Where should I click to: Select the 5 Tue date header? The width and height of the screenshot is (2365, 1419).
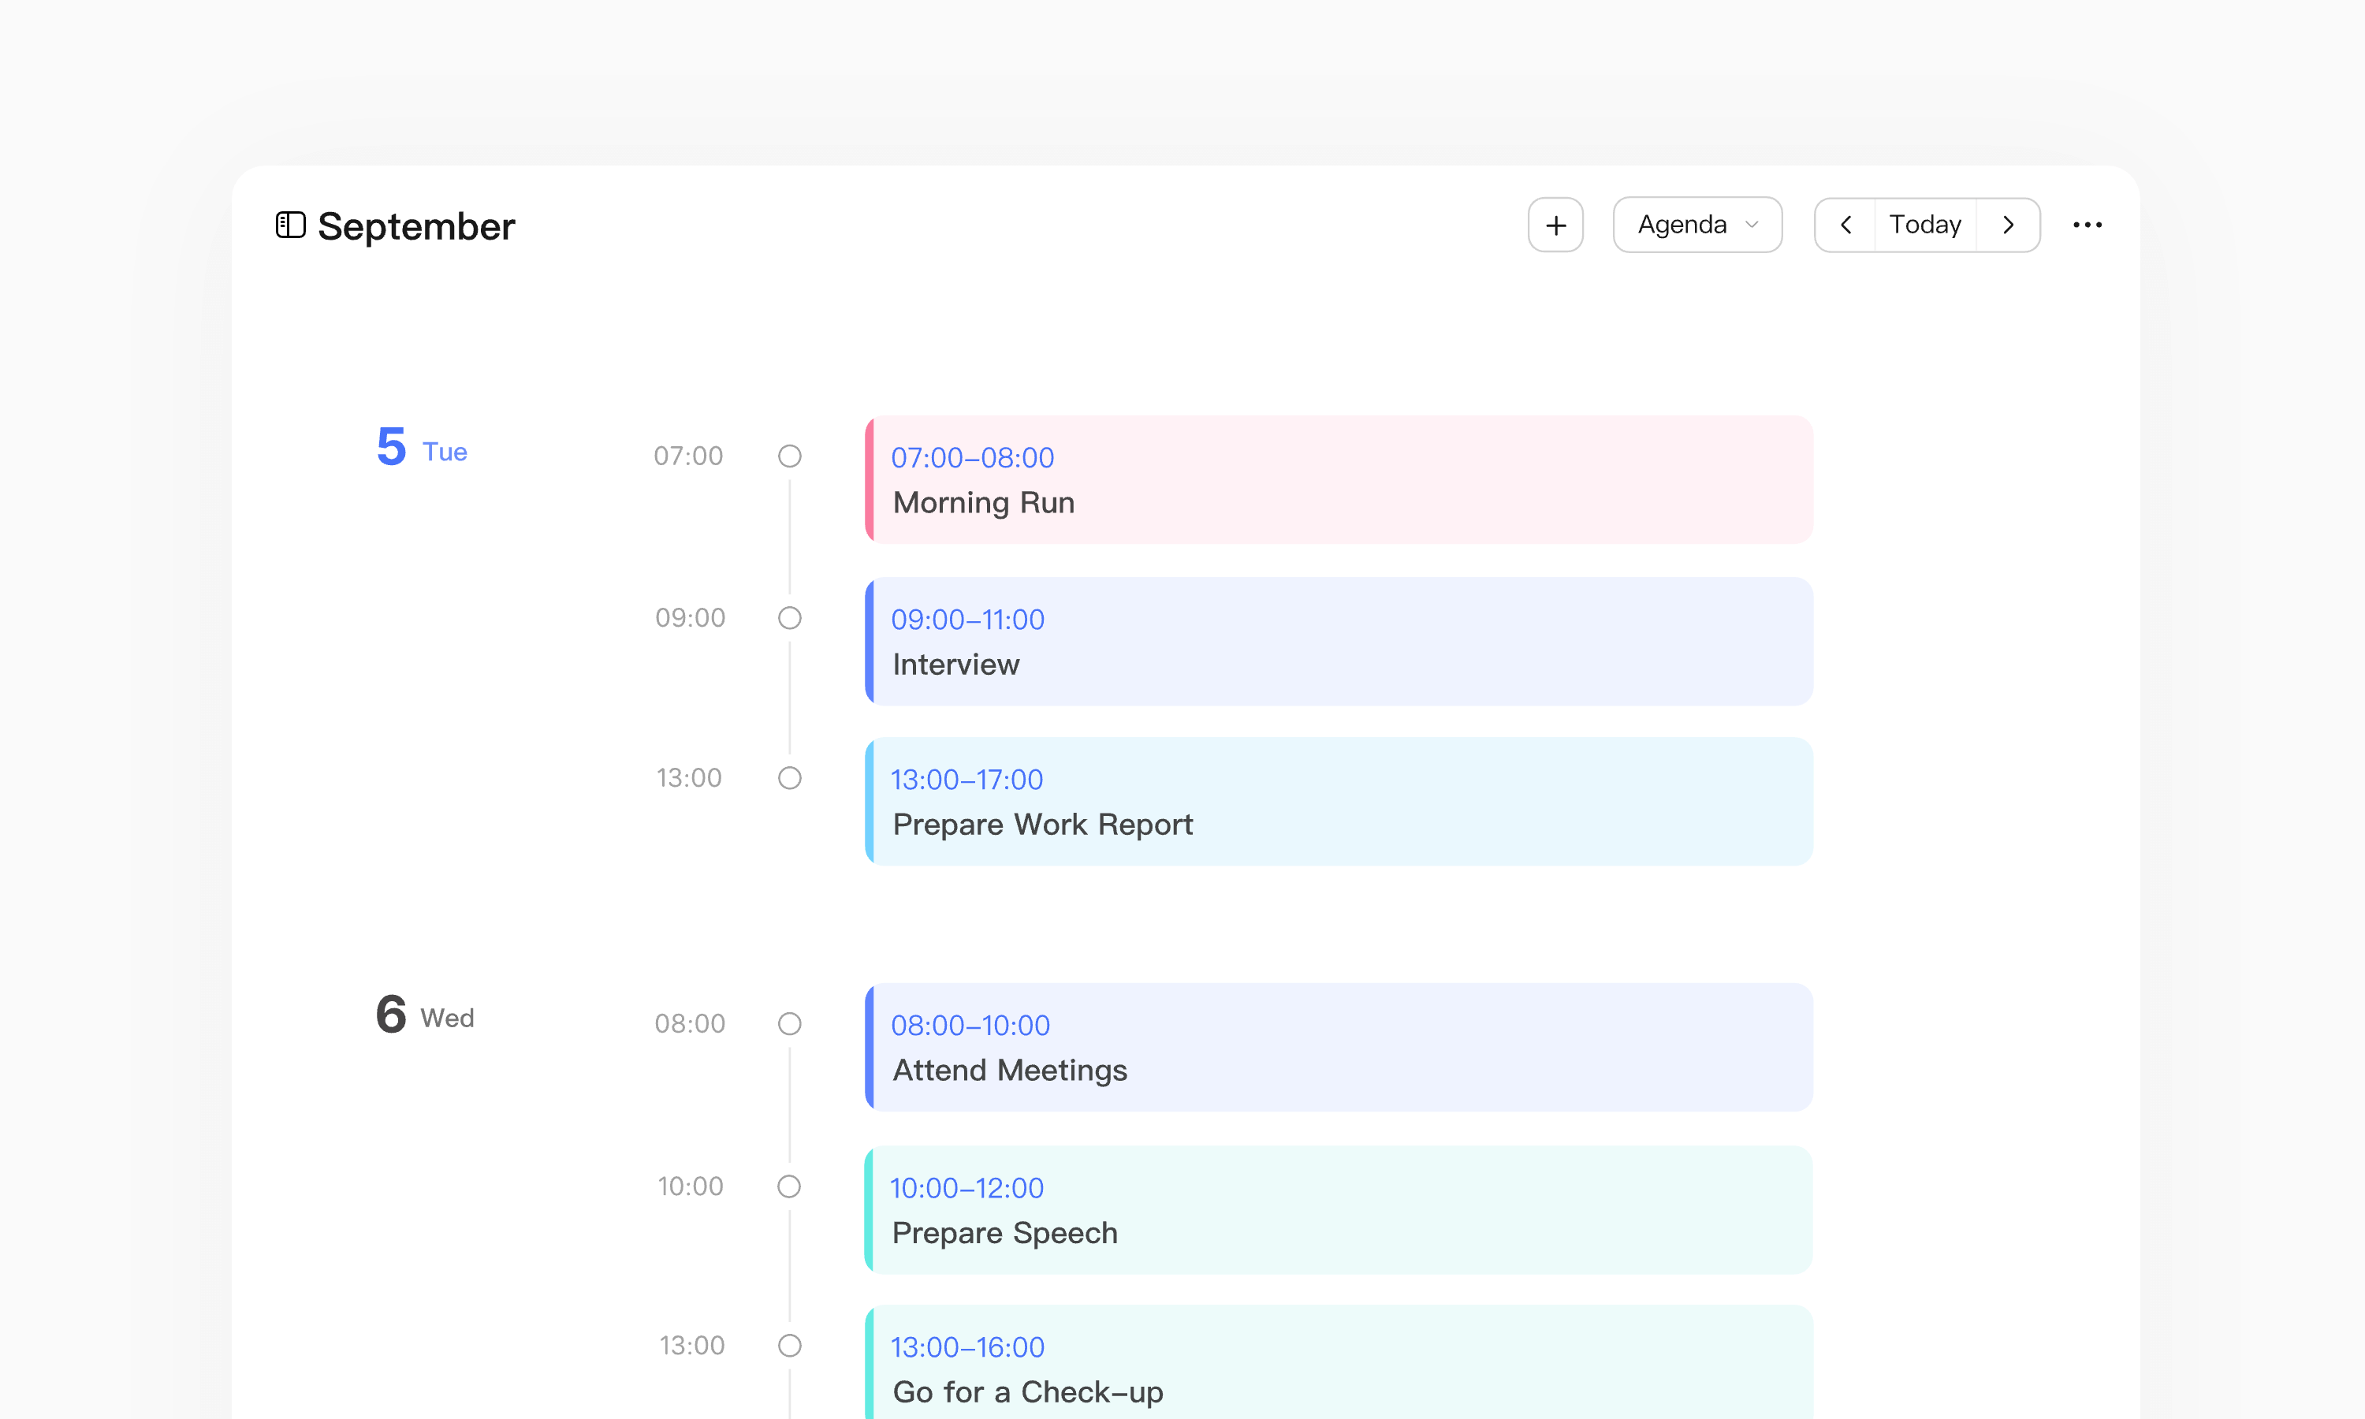(x=422, y=448)
